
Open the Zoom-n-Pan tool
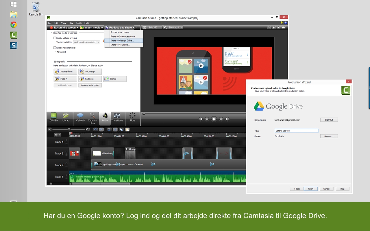[92, 118]
